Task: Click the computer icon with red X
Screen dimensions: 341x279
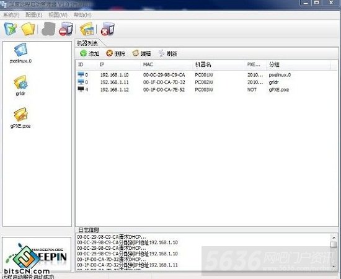Action: pyautogui.click(x=107, y=29)
